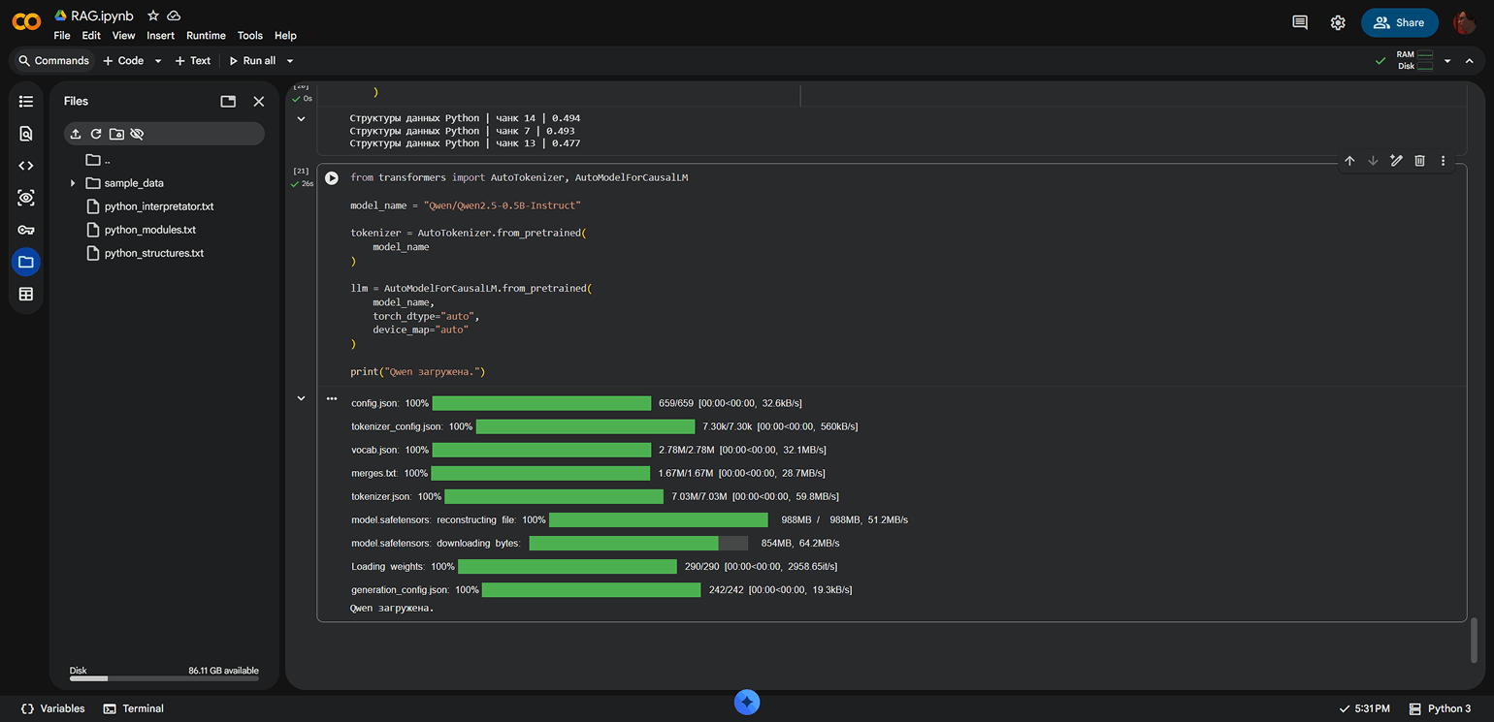The height and width of the screenshot is (722, 1494).
Task: Open the Runtime menu
Action: (x=206, y=36)
